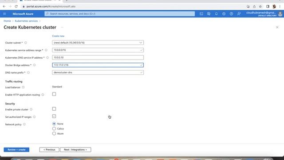Click the Previous button

click(49, 150)
